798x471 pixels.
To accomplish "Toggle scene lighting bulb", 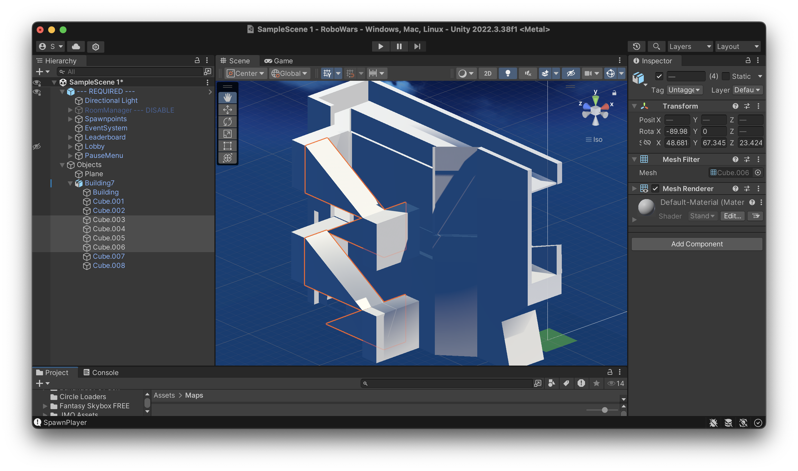I will click(507, 73).
